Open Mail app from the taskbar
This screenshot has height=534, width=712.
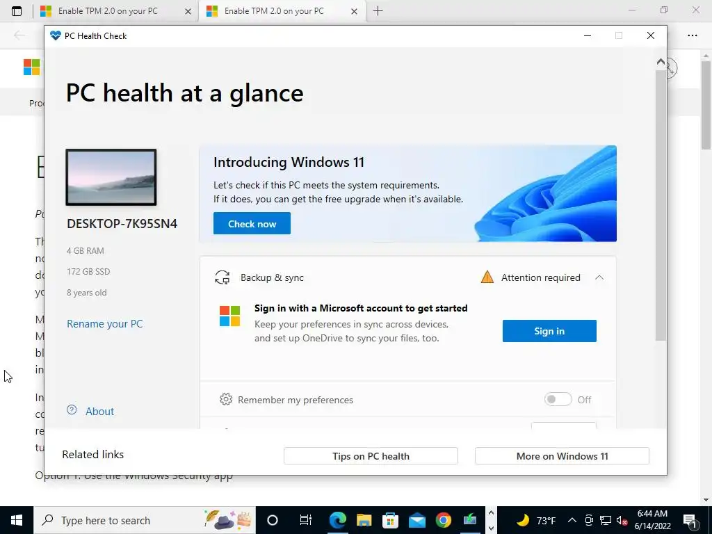tap(417, 520)
